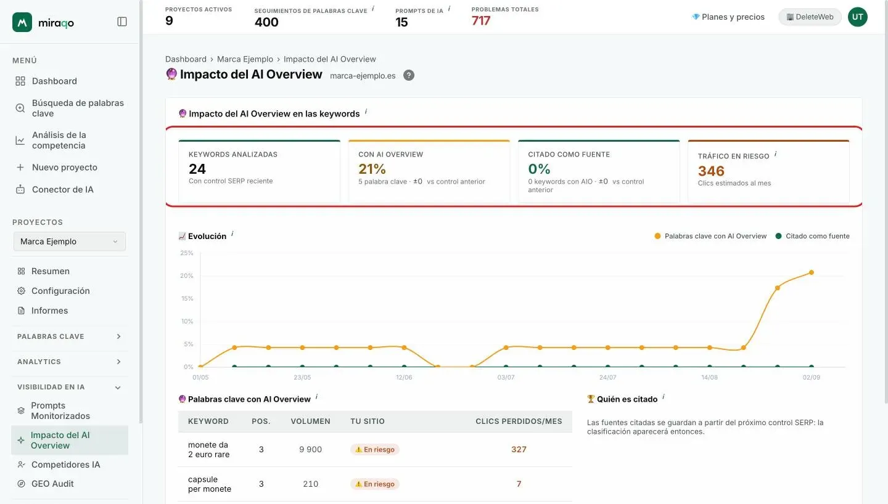888x504 pixels.
Task: Click the chart icon for Análisis de la competencia
Action: pos(20,140)
